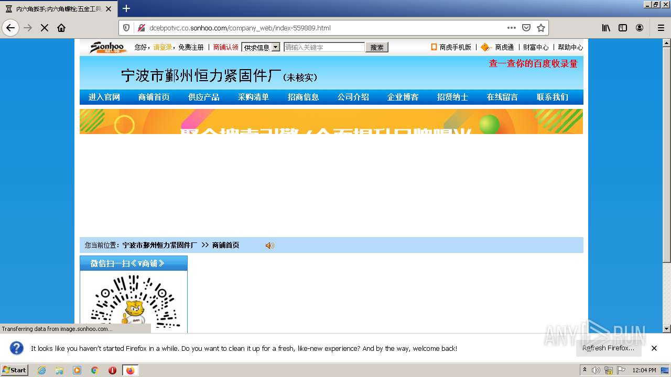Open the 帮助中心 link

pyautogui.click(x=570, y=47)
